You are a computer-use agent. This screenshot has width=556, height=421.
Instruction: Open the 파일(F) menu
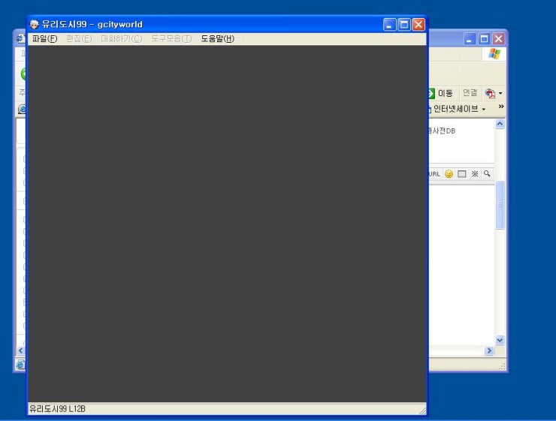click(x=44, y=39)
